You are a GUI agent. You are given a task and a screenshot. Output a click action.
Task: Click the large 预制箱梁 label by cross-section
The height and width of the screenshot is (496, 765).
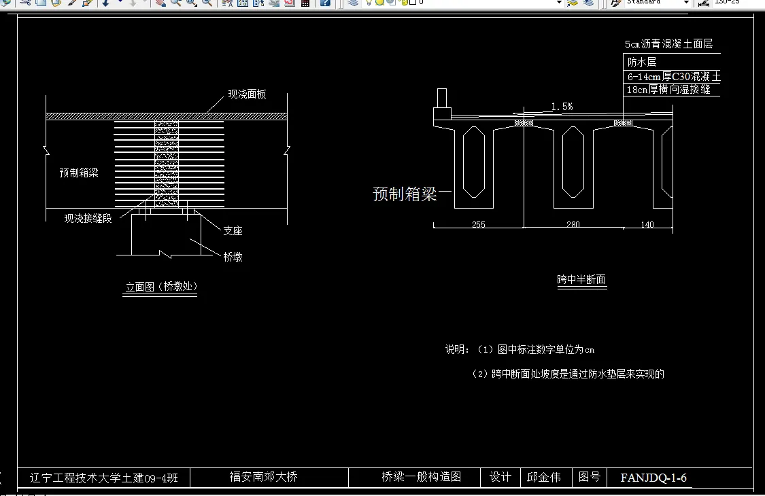[405, 194]
